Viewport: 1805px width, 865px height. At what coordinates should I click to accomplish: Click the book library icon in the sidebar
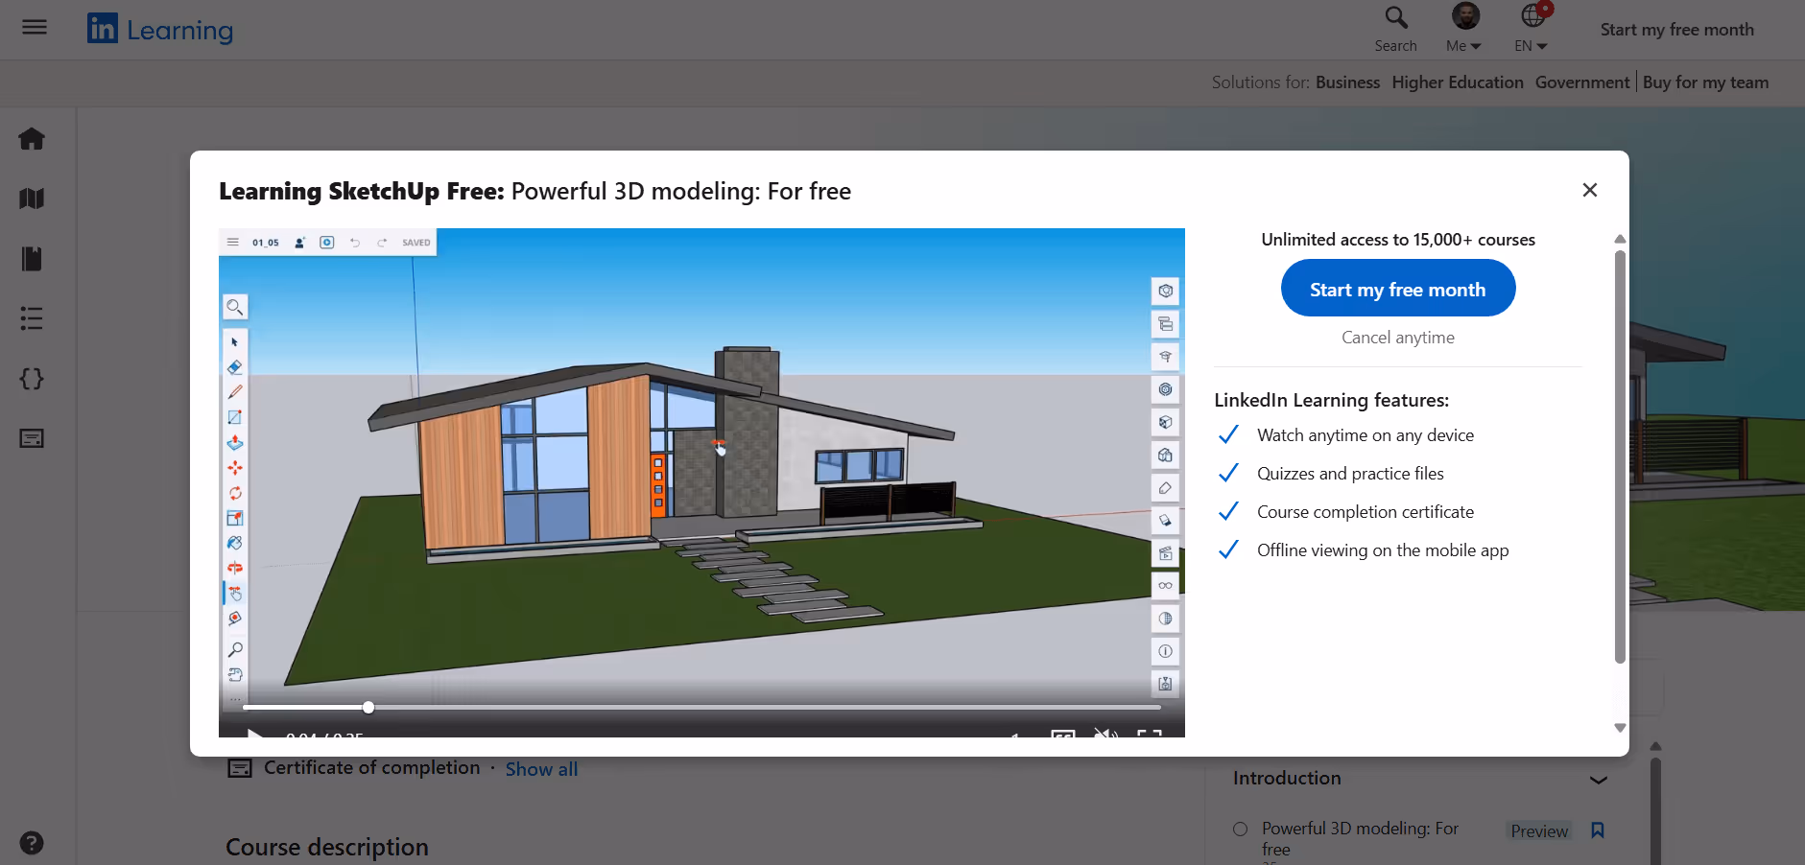[x=32, y=259]
